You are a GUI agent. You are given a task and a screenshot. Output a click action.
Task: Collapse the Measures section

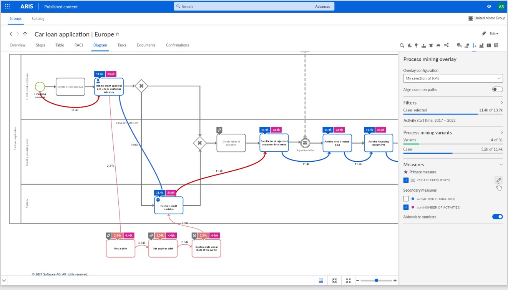point(501,164)
